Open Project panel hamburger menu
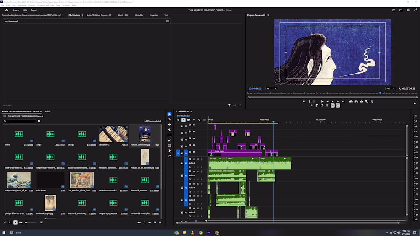Screen dimensions: 420x236 coord(41,111)
